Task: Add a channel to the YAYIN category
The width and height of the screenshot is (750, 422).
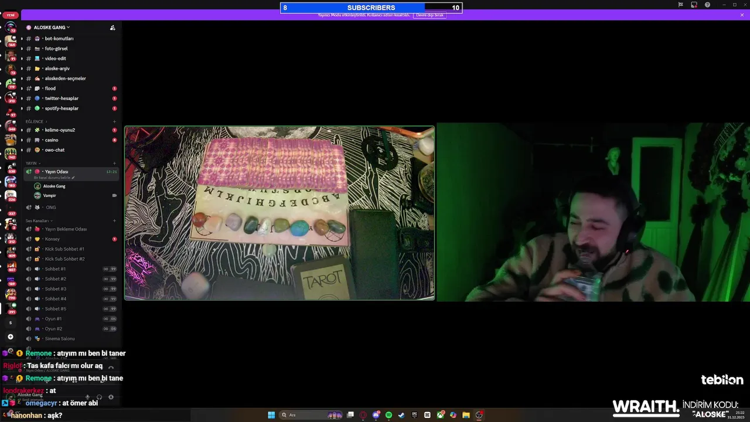Action: 114,163
